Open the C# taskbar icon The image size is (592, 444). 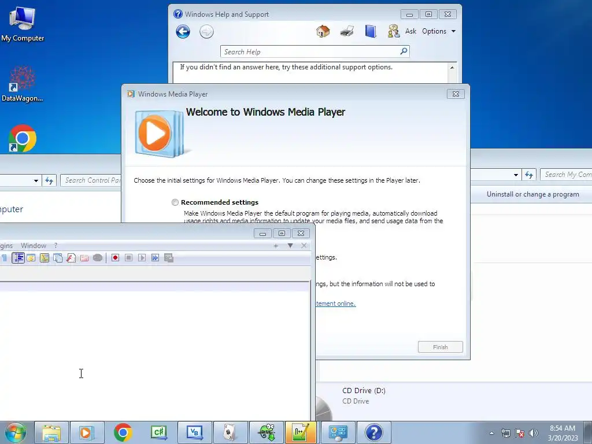pos(158,432)
